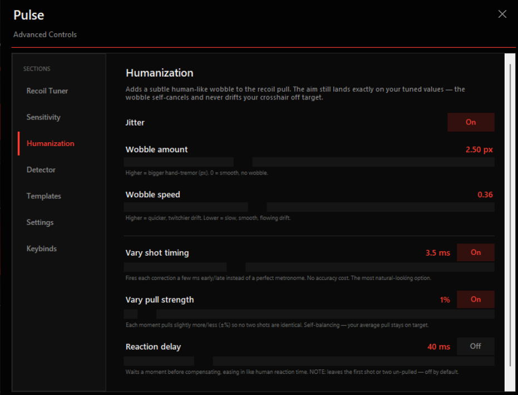The height and width of the screenshot is (395, 518).
Task: Click the Wobble amount label
Action: tap(156, 149)
